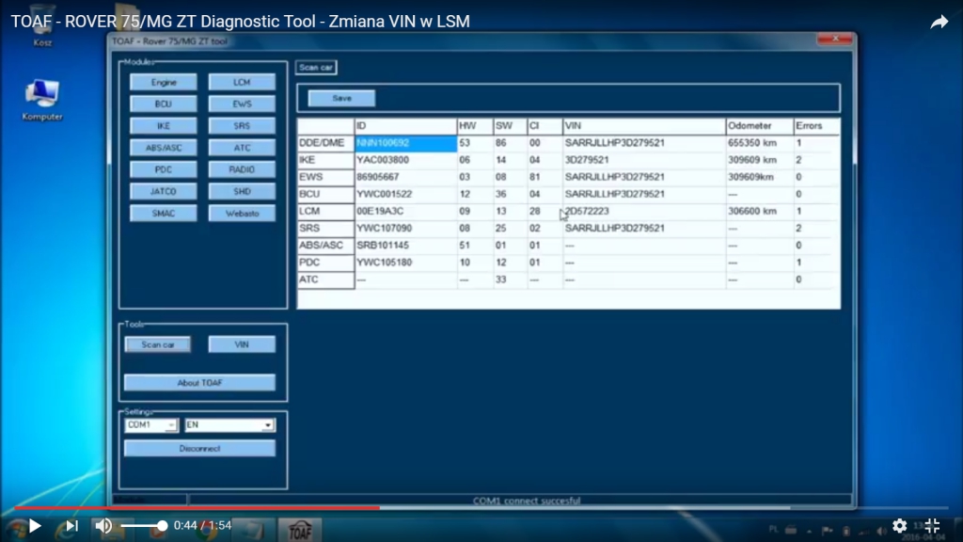
Task: Open the Kosz recycle bin icon
Action: [42, 25]
